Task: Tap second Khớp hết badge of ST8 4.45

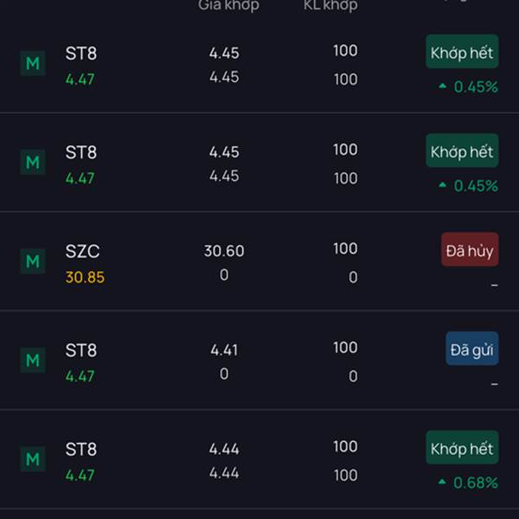Action: pyautogui.click(x=462, y=151)
